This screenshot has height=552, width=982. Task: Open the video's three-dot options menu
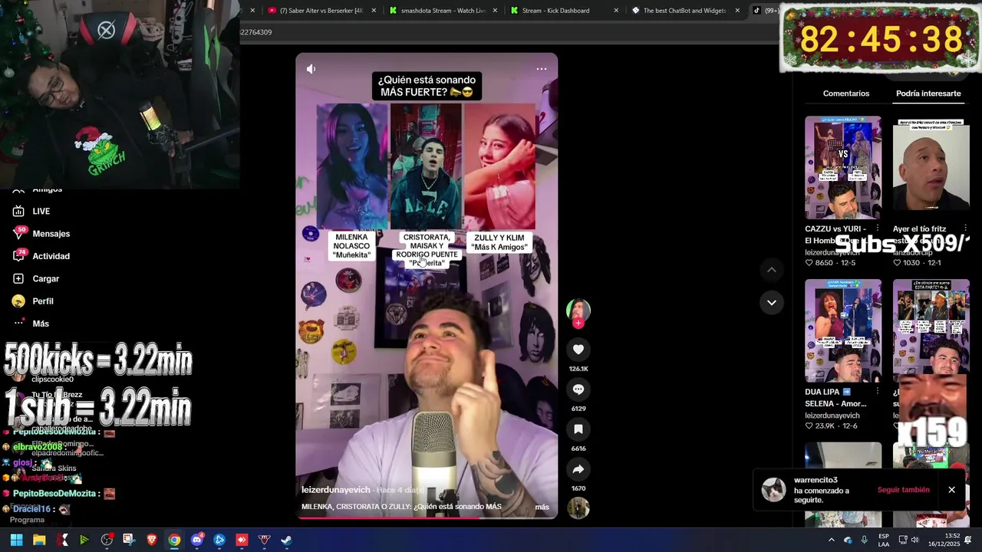pos(542,69)
